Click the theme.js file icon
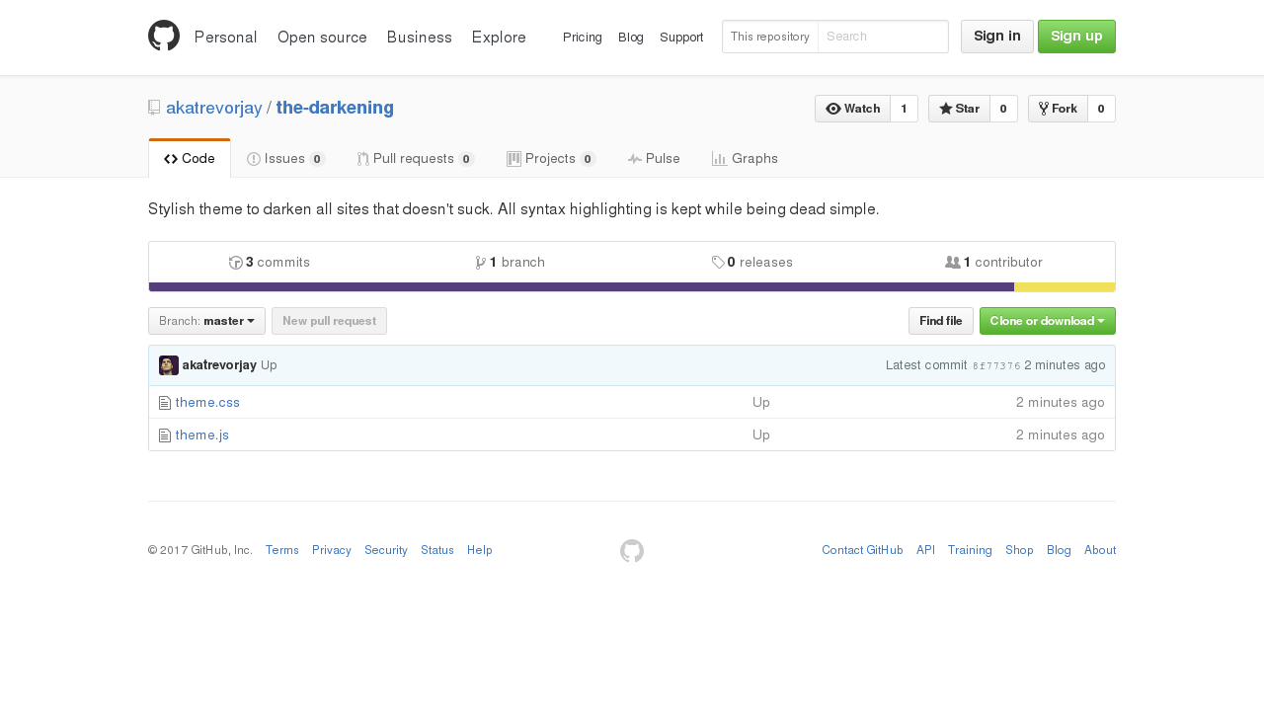 (x=165, y=435)
